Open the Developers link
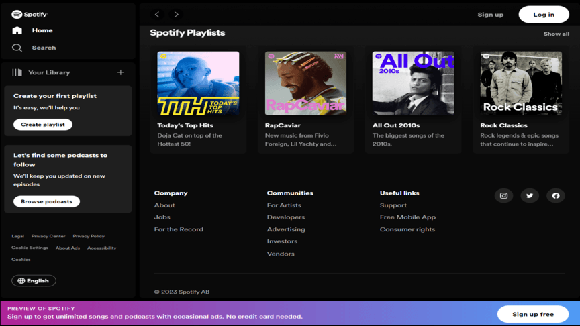580x326 pixels. (x=286, y=217)
